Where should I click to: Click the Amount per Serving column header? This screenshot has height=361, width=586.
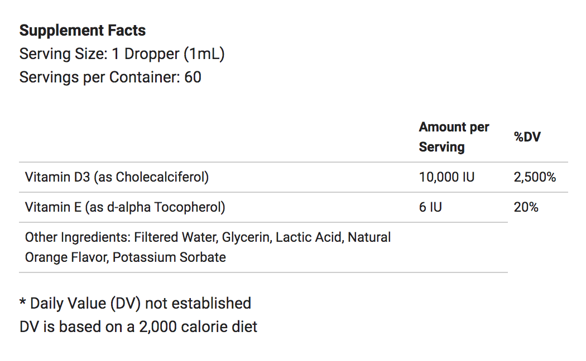point(454,137)
